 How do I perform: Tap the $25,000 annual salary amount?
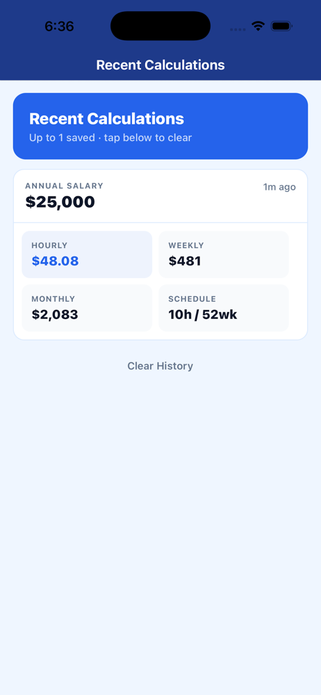click(60, 202)
